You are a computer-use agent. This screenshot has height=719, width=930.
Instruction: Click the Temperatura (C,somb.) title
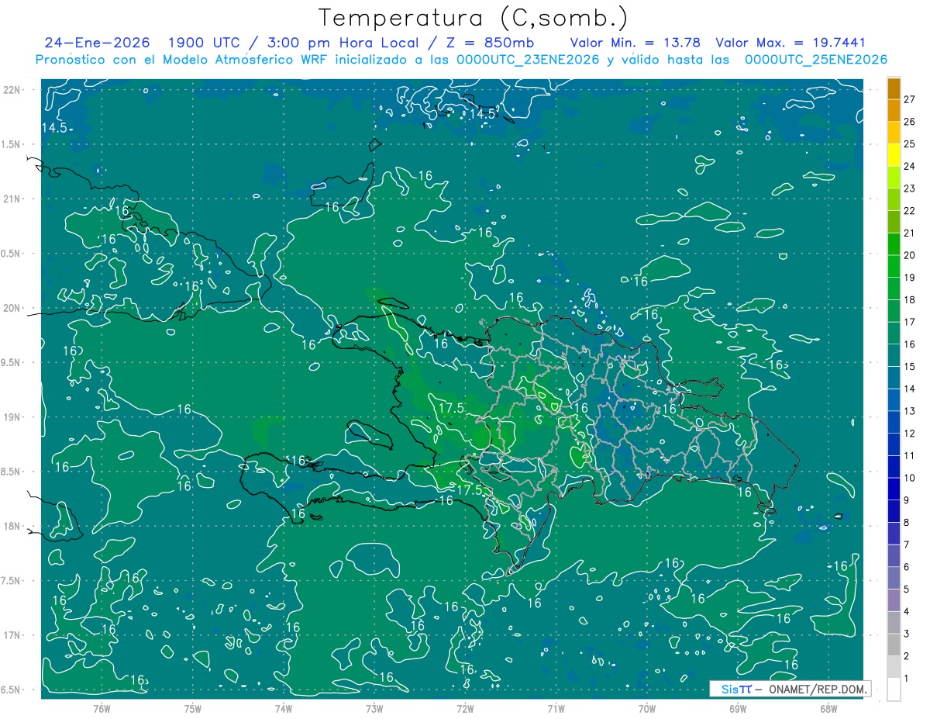click(473, 17)
